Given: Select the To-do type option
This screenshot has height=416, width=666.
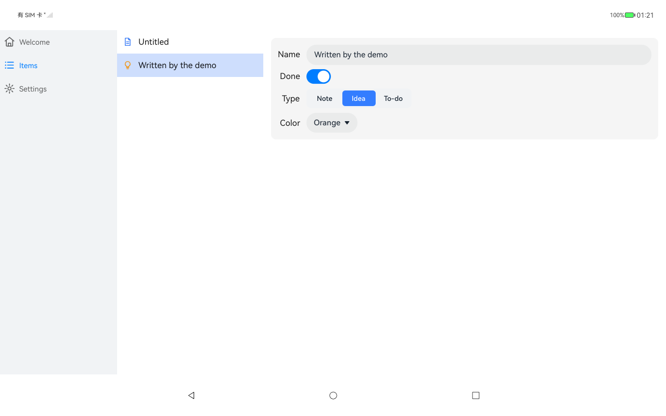Looking at the screenshot, I should pos(393,98).
